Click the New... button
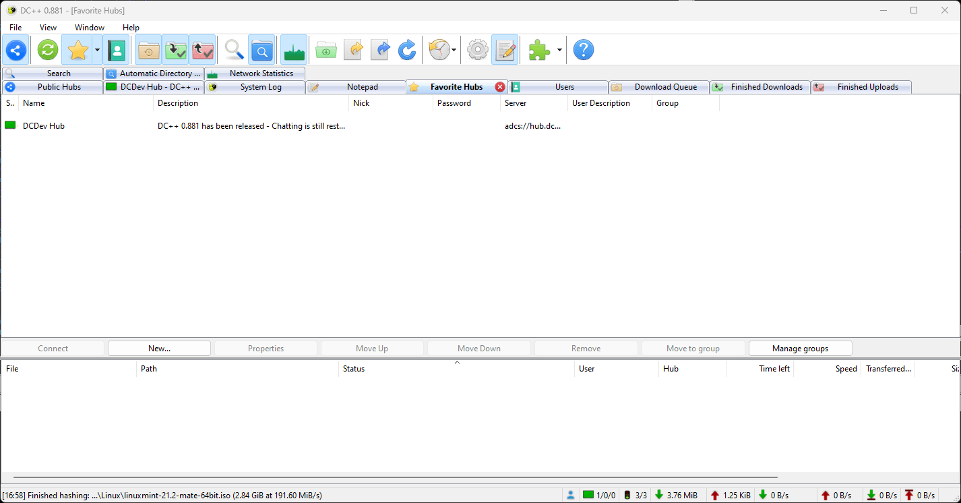Screen dimensions: 961x503 pyautogui.click(x=160, y=349)
